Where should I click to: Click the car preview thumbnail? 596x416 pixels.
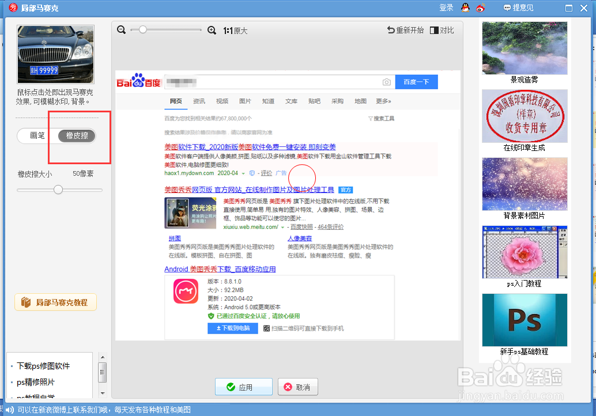tap(55, 54)
